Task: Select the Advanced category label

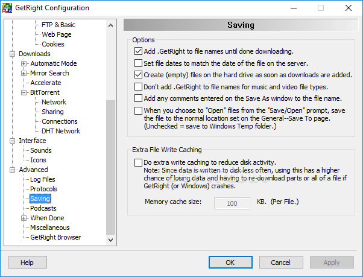Action: click(33, 170)
